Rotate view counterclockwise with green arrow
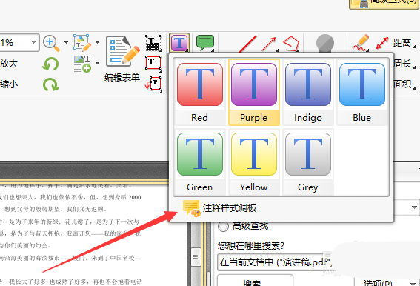420x286 pixels. tap(50, 64)
